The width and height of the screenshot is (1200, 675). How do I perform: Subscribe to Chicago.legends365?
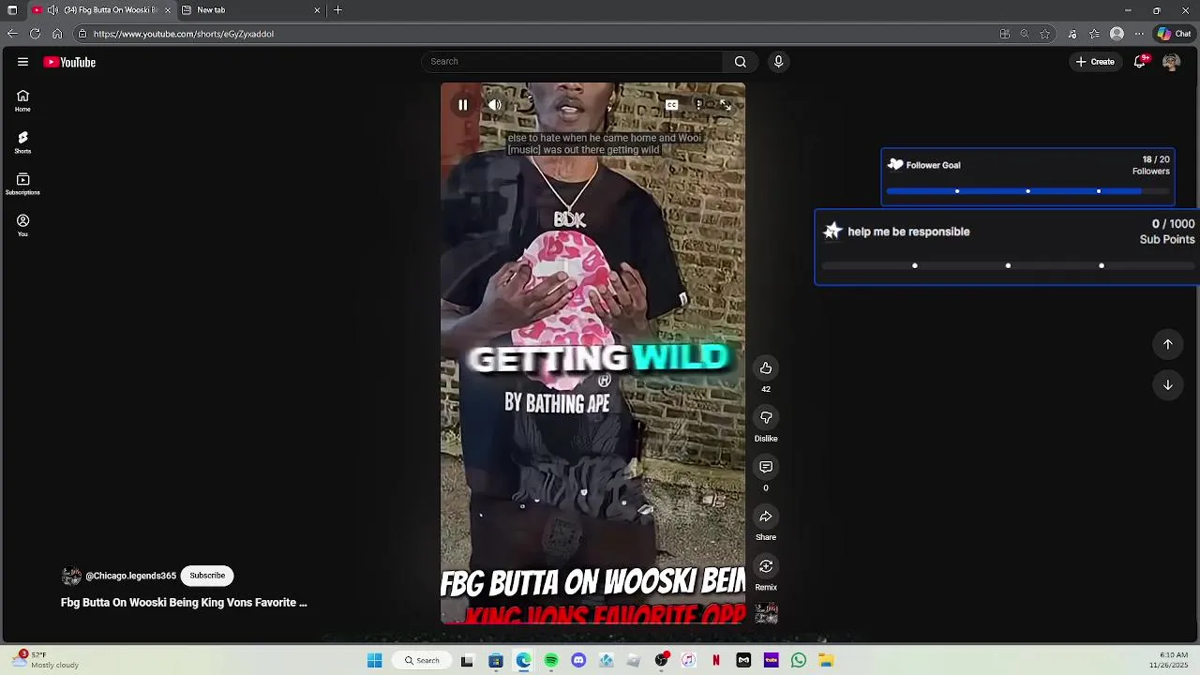[x=207, y=576]
